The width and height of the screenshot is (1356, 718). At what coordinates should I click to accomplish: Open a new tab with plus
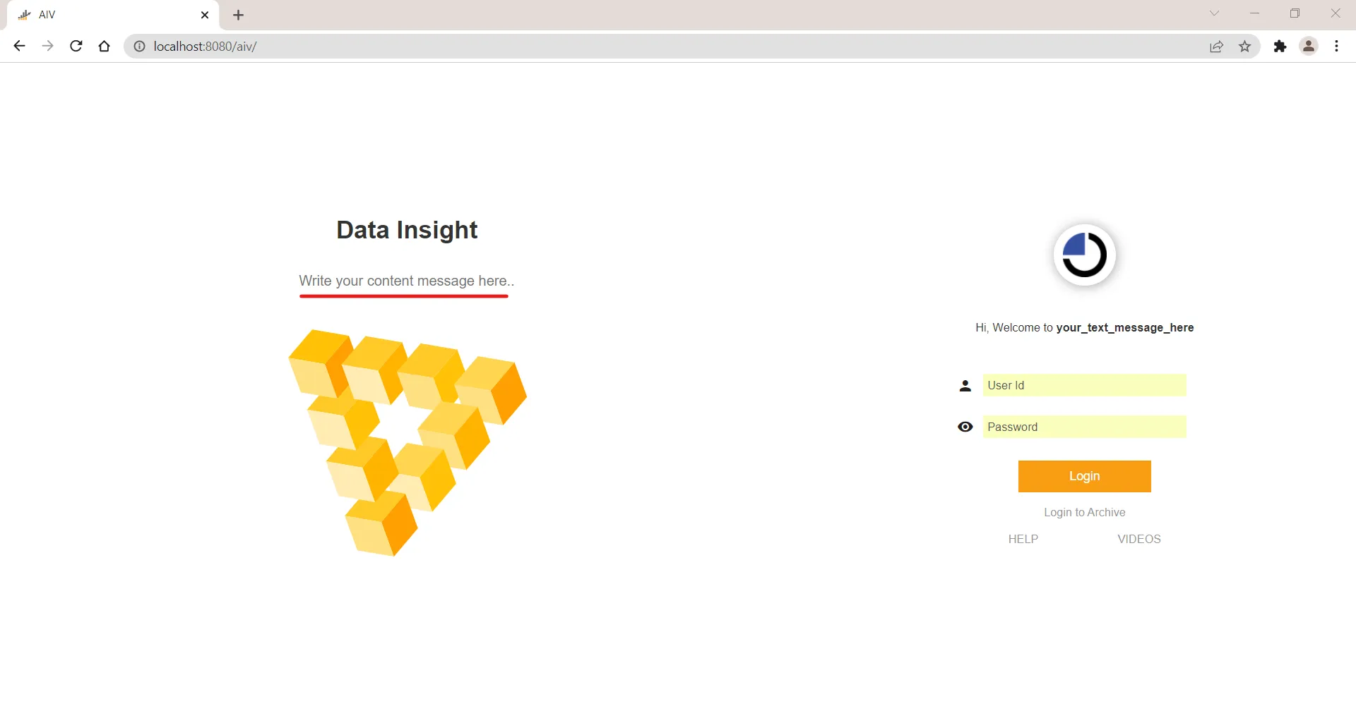tap(239, 15)
